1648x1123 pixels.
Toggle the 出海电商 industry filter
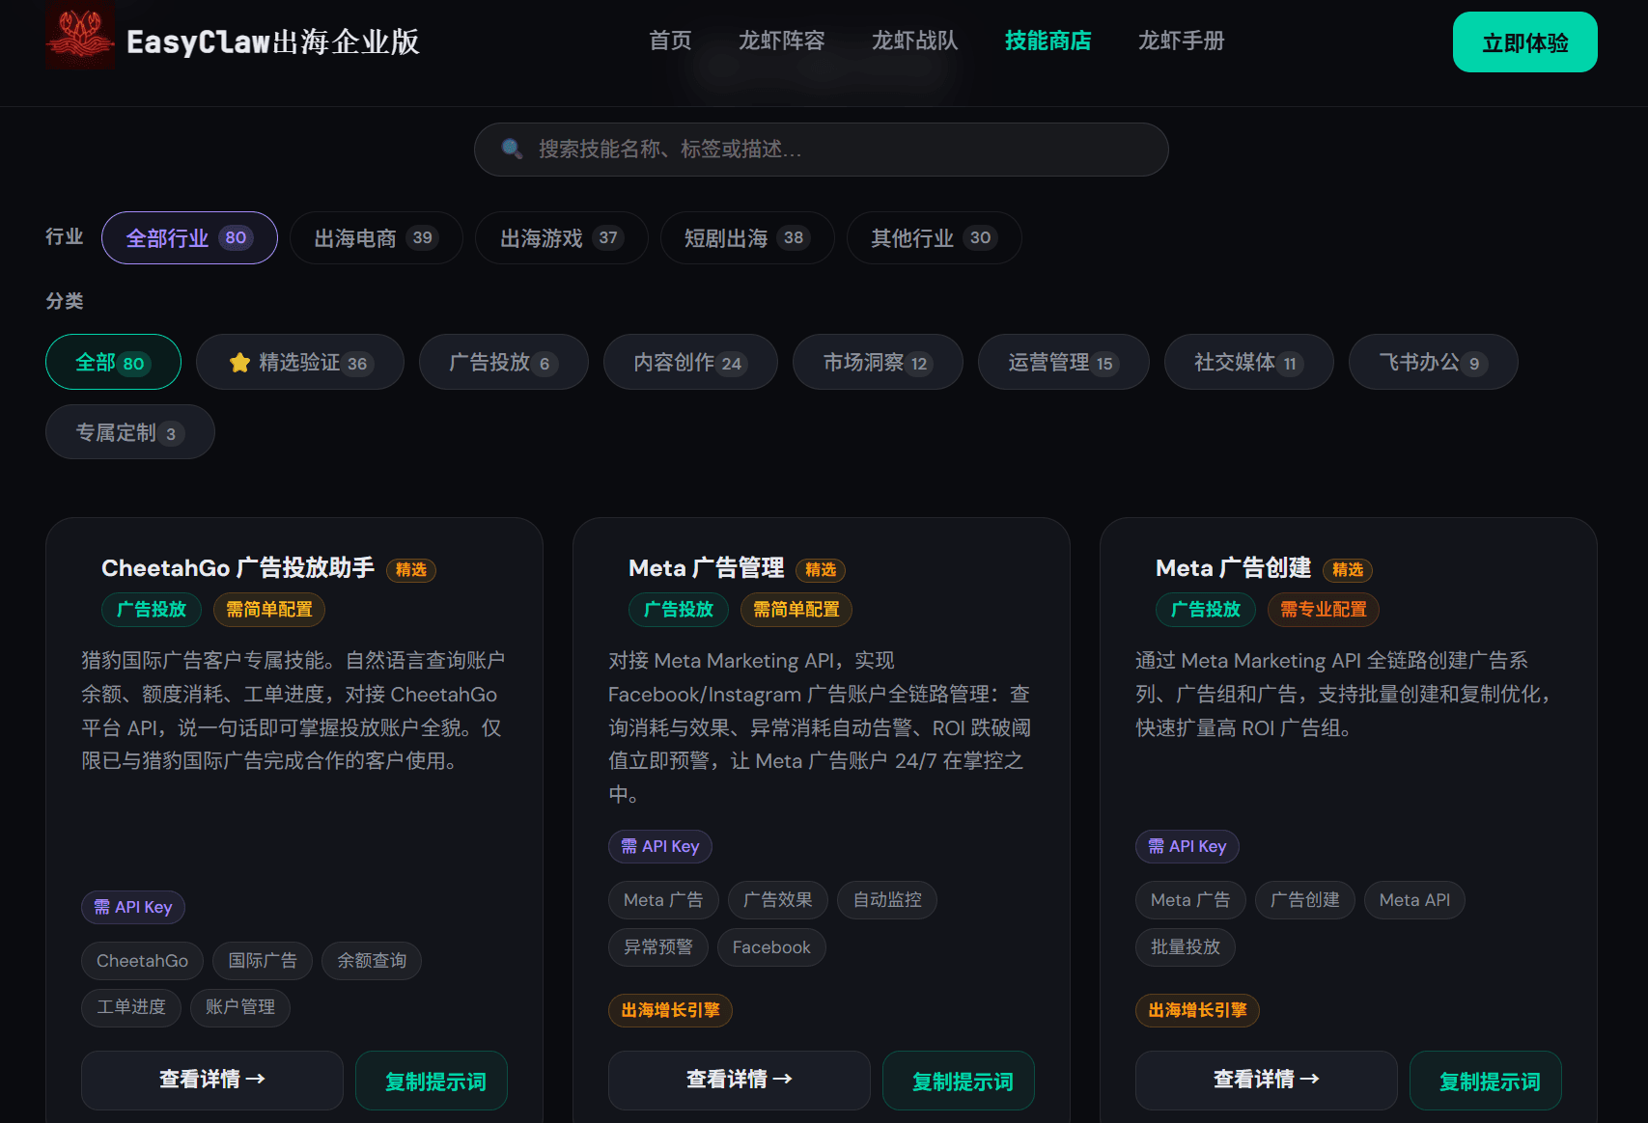pos(376,237)
